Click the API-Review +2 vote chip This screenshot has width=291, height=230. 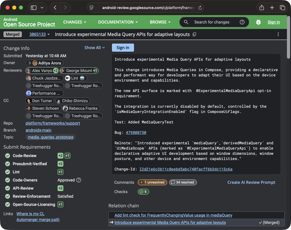[60, 188]
